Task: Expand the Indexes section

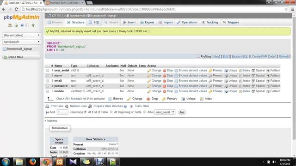Action: point(51,121)
